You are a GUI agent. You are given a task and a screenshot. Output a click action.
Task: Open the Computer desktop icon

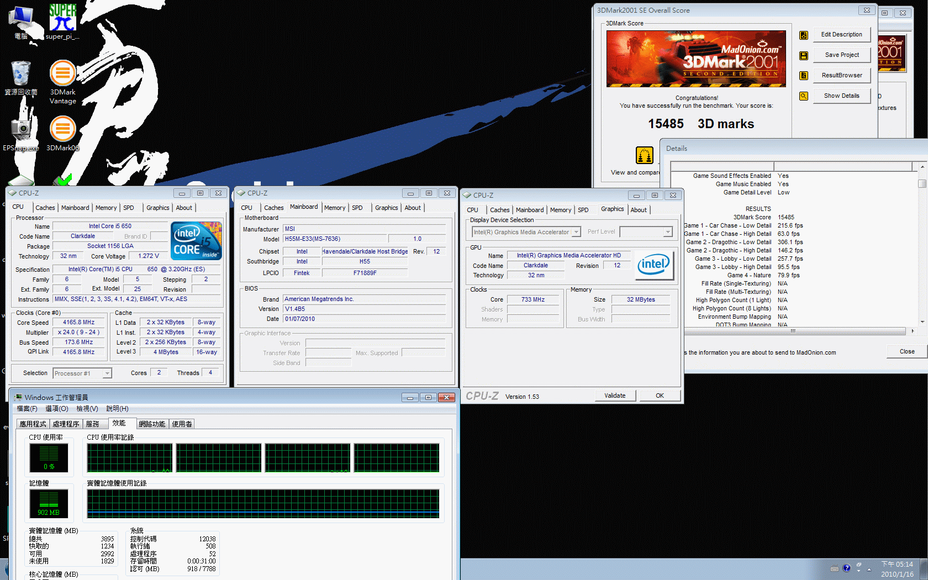click(21, 22)
